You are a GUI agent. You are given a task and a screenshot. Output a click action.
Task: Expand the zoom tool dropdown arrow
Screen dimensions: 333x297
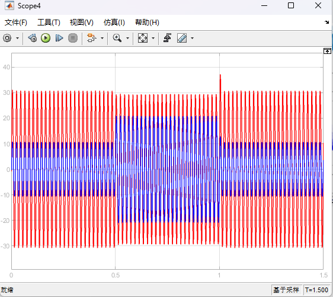point(127,39)
